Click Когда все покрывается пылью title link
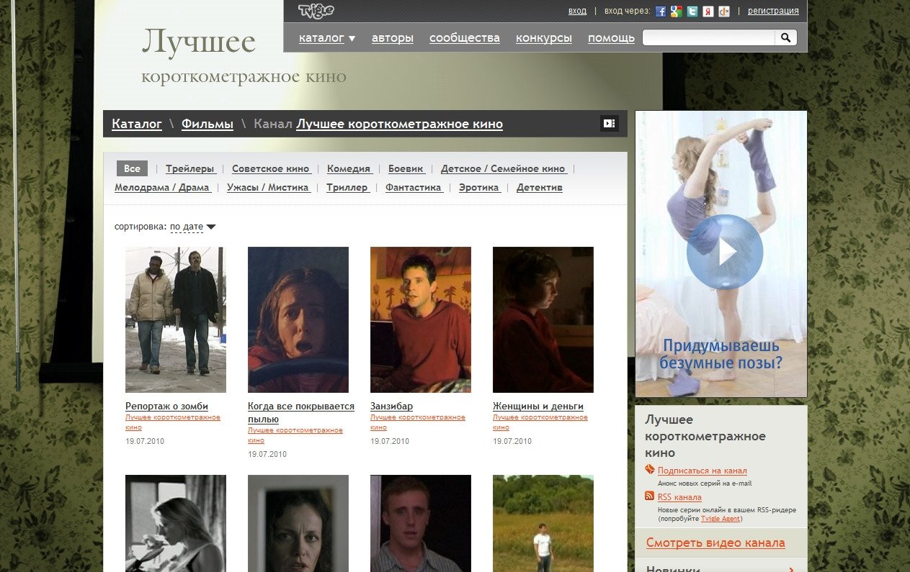The image size is (910, 572). point(301,412)
